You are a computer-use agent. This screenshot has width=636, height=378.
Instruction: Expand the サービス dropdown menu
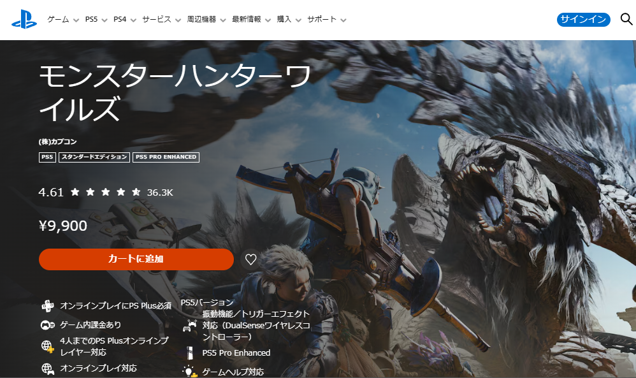161,20
